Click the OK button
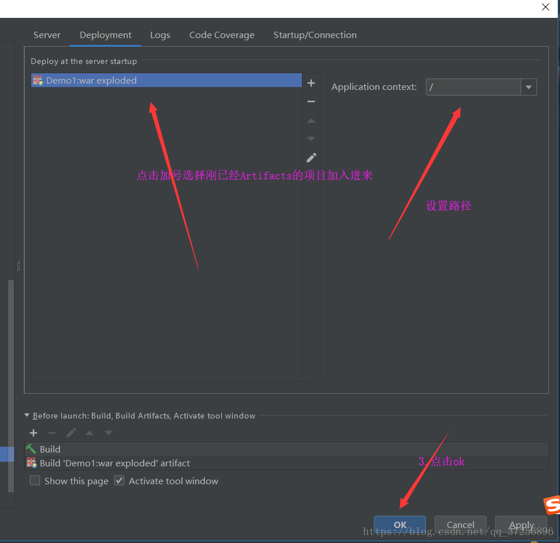The height and width of the screenshot is (543, 560). tap(400, 525)
